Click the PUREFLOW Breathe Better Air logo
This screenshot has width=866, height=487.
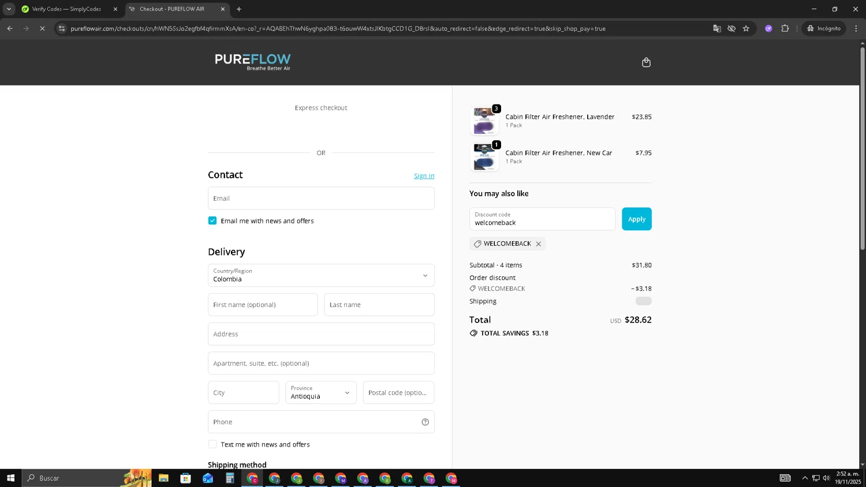(x=253, y=62)
